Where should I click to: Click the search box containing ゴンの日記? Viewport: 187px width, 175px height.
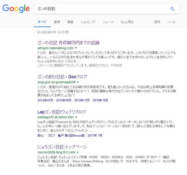tap(101, 9)
